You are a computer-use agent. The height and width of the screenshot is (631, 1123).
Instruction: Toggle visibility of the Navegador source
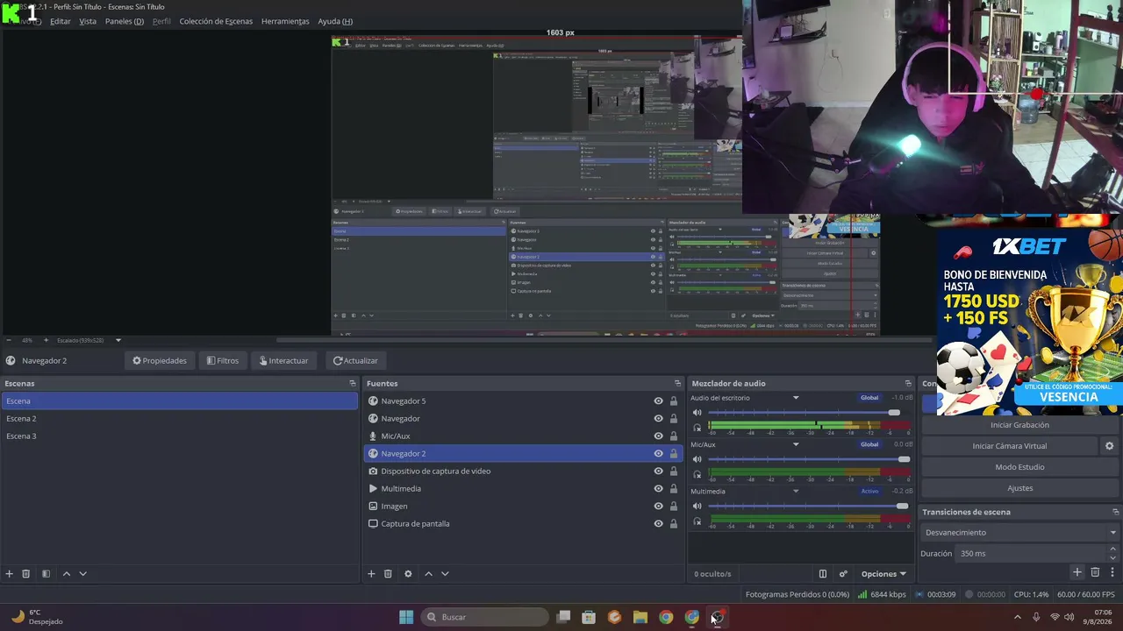[x=658, y=419]
